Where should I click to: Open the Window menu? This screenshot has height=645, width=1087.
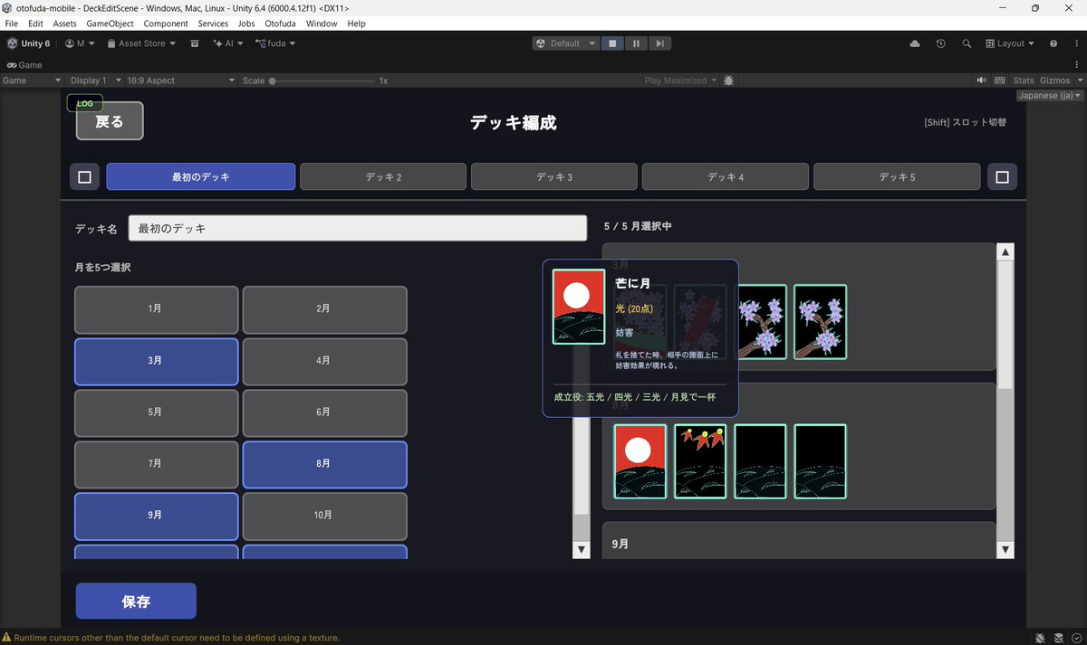click(321, 24)
